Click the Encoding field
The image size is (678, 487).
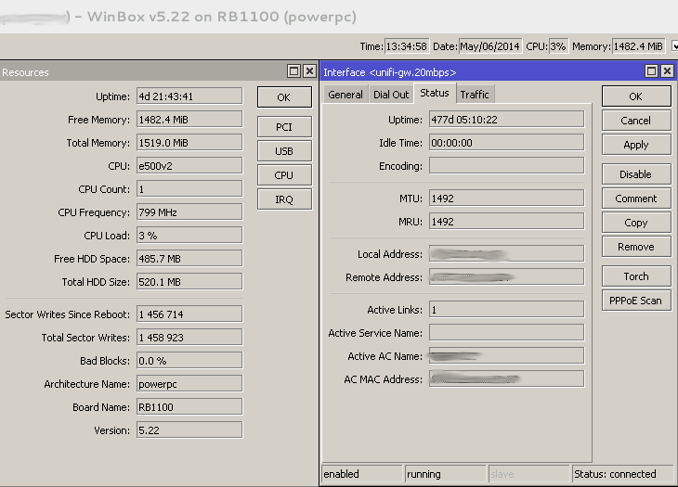pos(506,166)
